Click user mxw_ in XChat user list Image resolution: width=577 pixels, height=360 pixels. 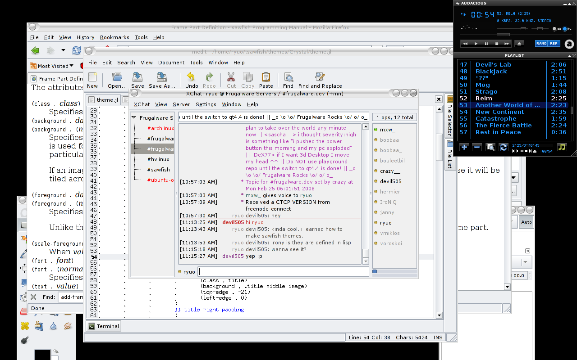pyautogui.click(x=388, y=130)
